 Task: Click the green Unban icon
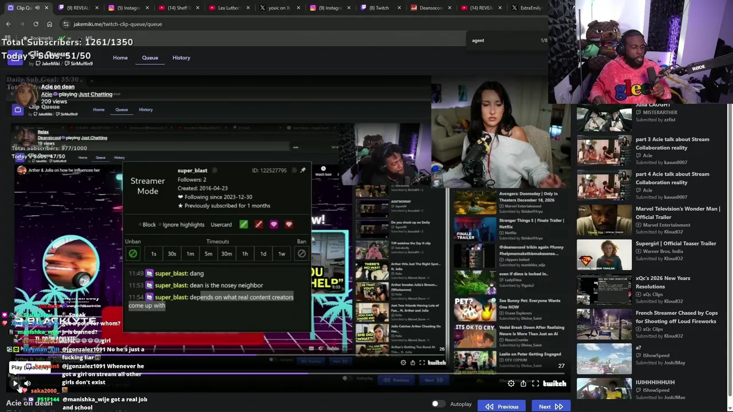(133, 253)
